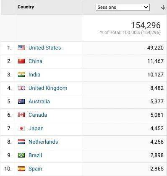Screen dimensions: 167x176
Task: Open the United Kingdom country link
Action: coord(48,88)
